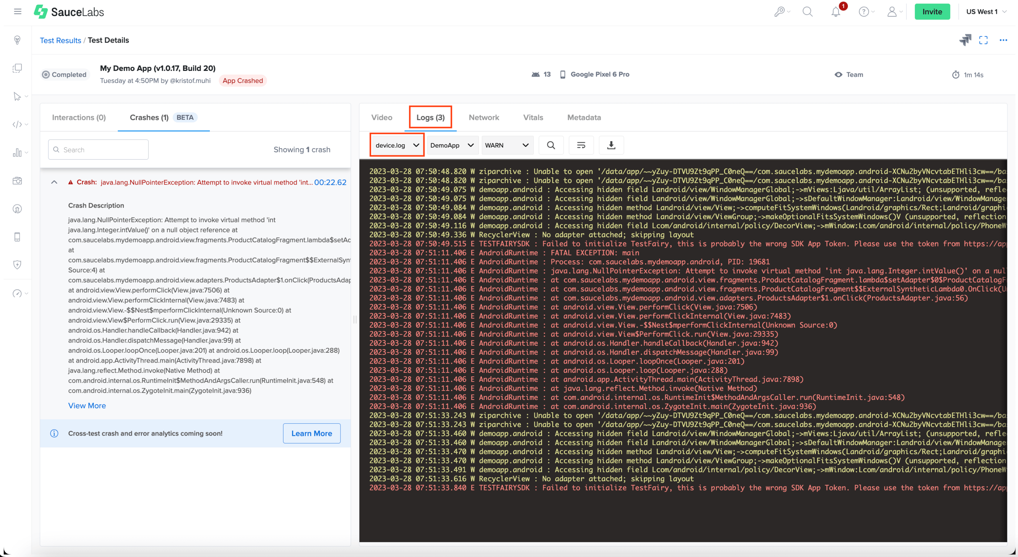The image size is (1018, 557).
Task: Select the camera/visual testing icon in sidebar
Action: coord(17,181)
